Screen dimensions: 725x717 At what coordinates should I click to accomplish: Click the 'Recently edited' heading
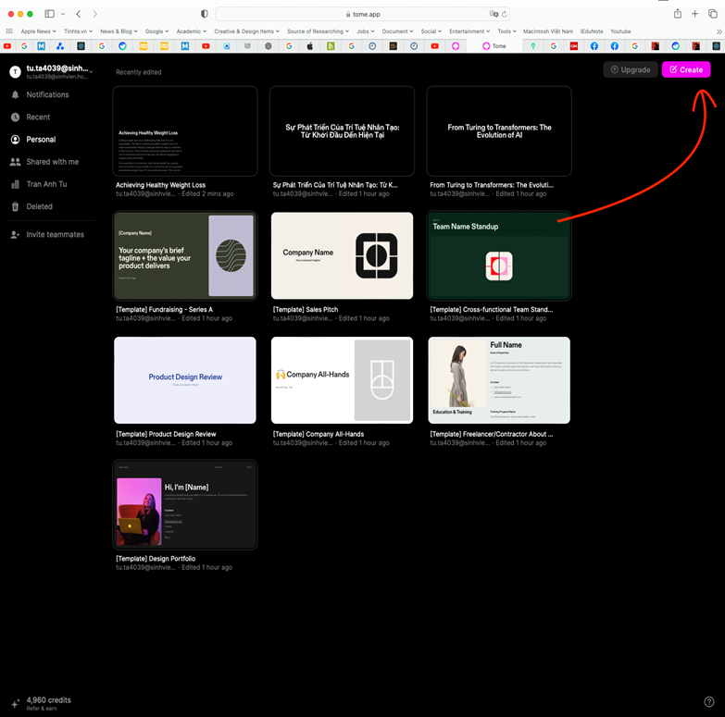coord(138,72)
